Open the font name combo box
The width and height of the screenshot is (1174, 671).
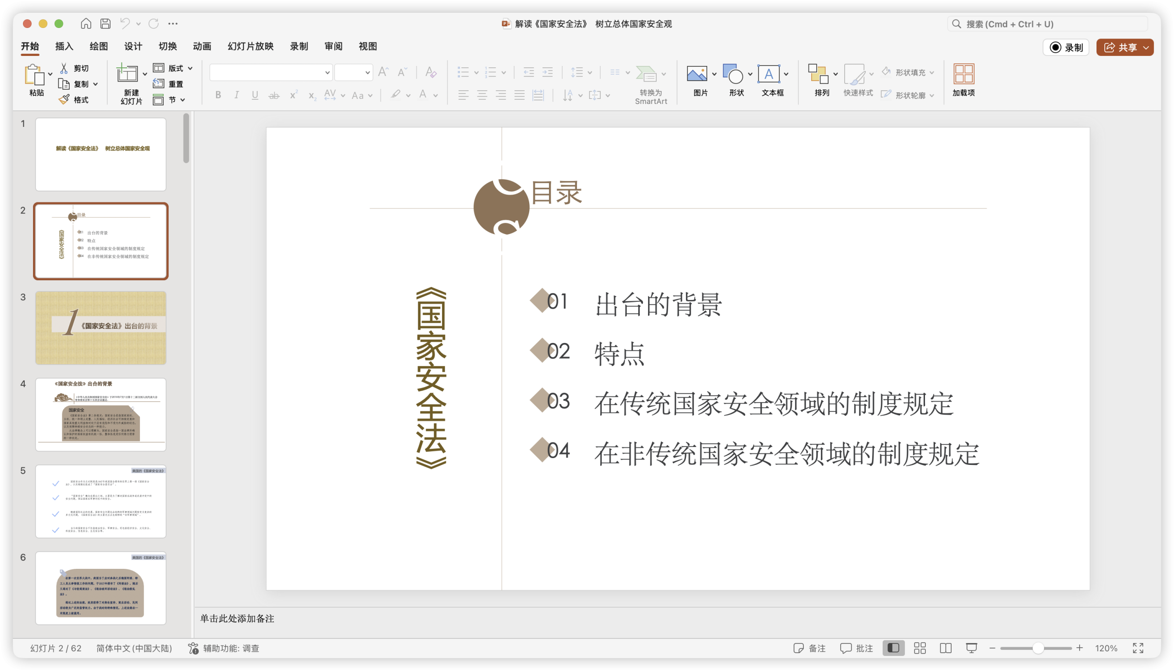click(271, 72)
